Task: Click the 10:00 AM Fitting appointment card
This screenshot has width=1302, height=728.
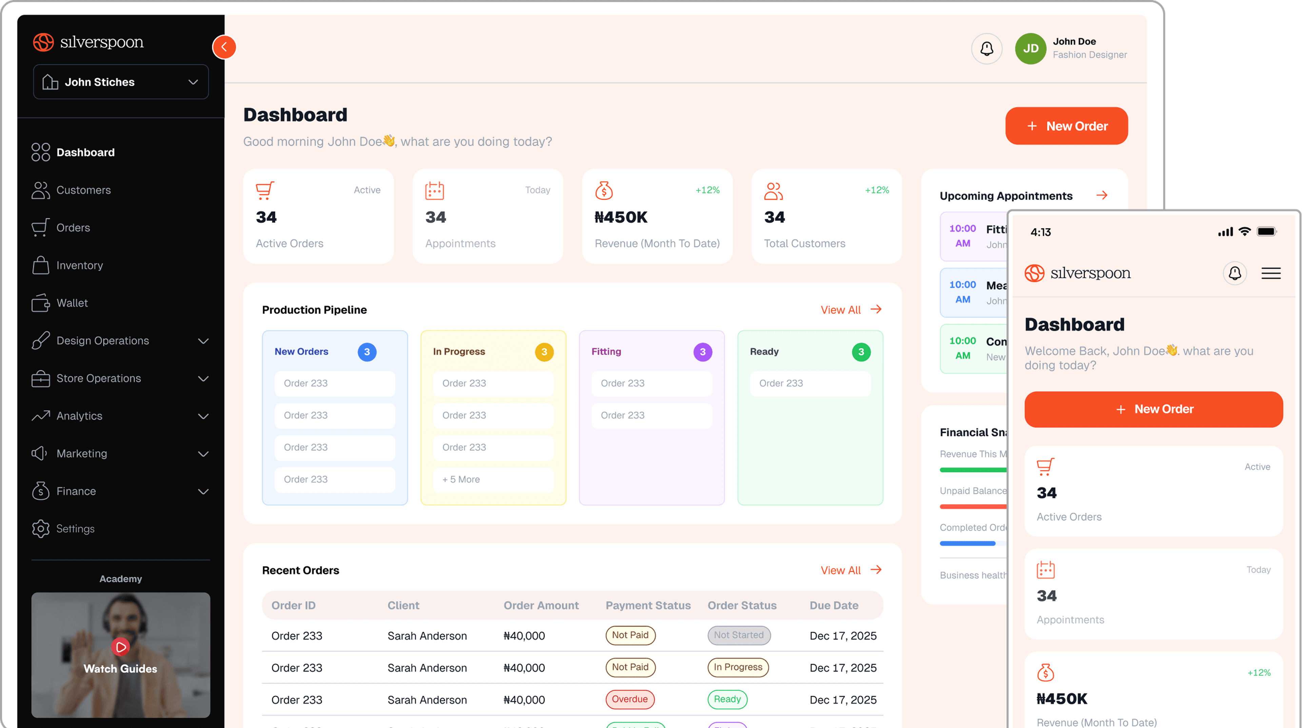Action: [x=973, y=236]
